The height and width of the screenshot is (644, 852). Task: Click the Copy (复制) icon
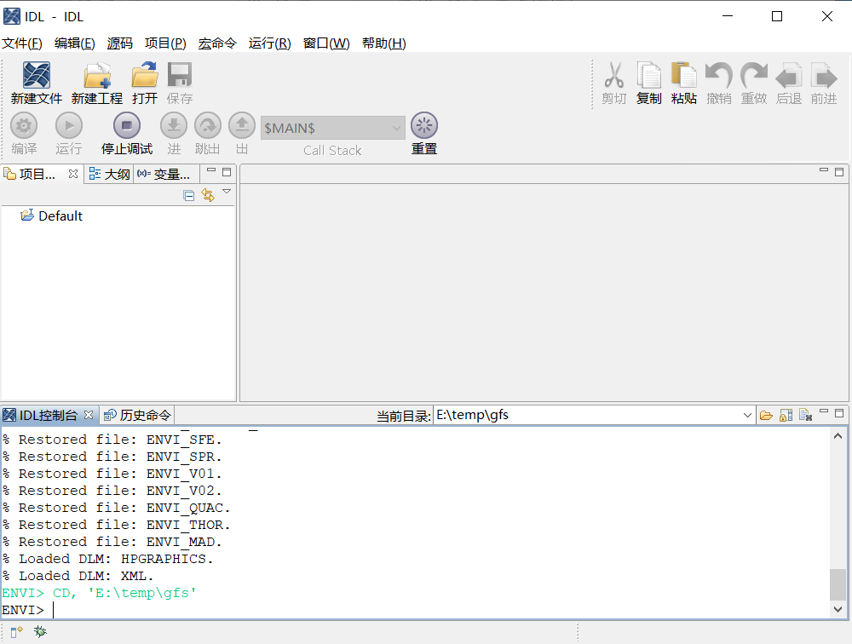(648, 75)
